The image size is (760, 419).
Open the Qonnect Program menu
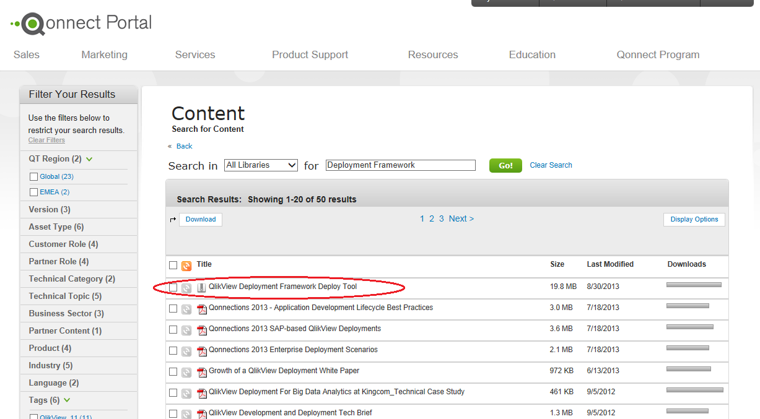(658, 55)
